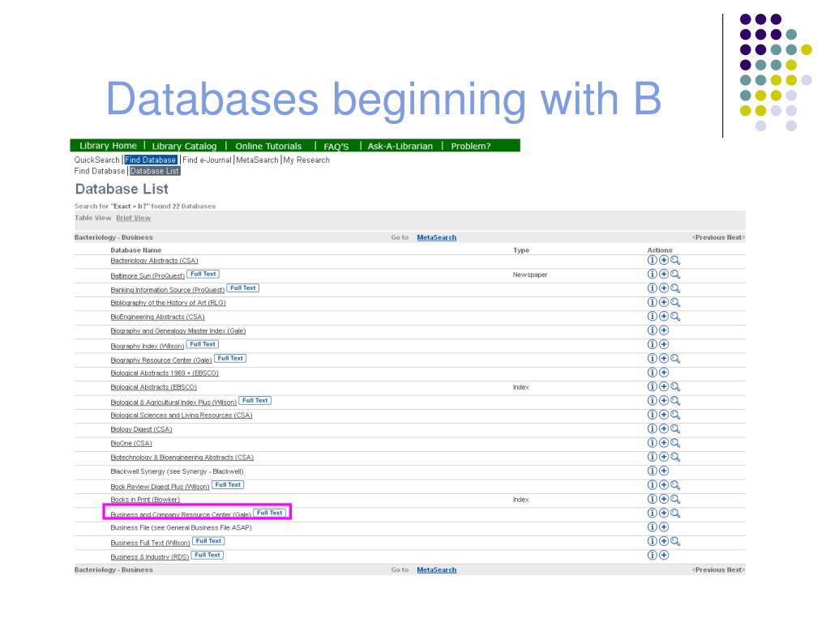Add Business File row with plus icon
The width and height of the screenshot is (830, 622).
coord(664,526)
